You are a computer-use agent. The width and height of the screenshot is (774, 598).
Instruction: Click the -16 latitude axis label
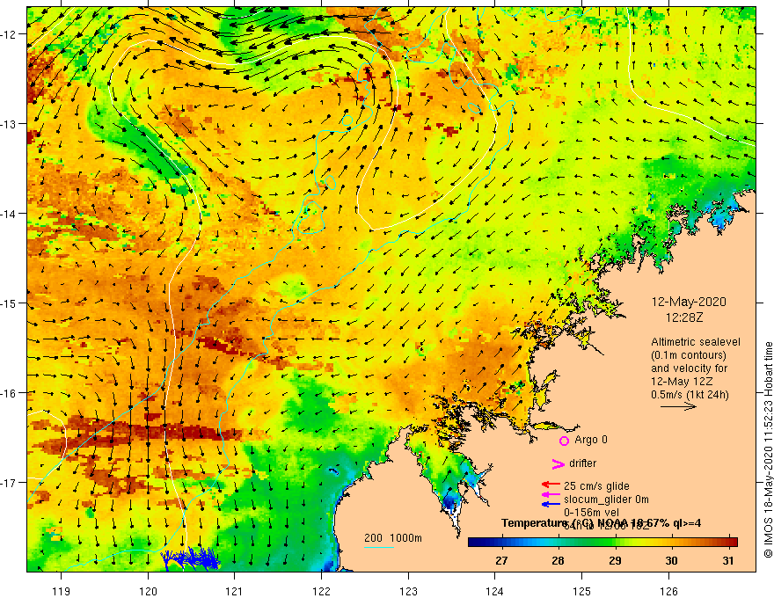[x=10, y=393]
